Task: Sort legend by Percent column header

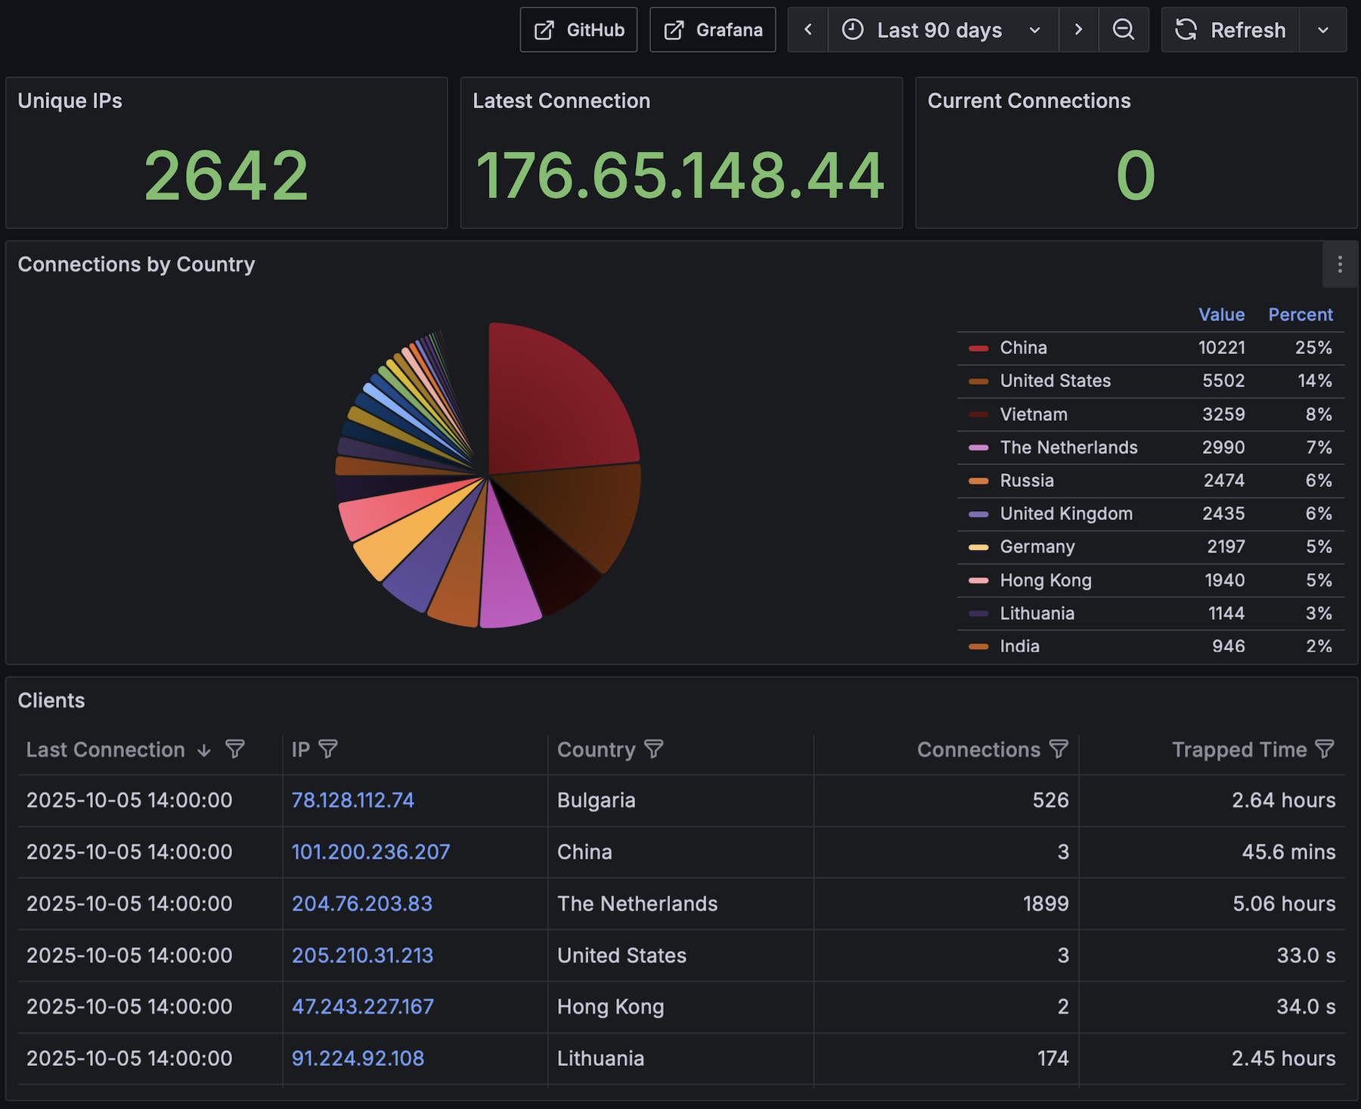Action: tap(1300, 314)
